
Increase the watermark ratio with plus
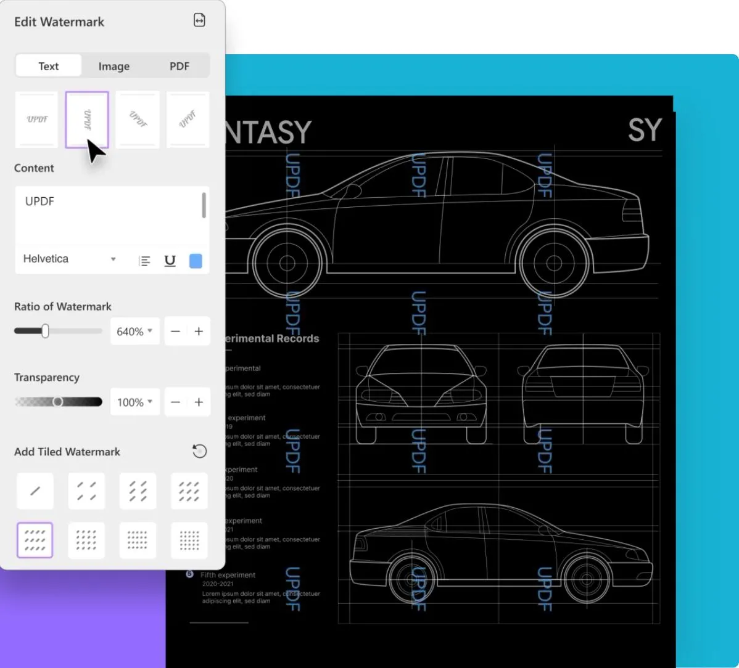199,332
